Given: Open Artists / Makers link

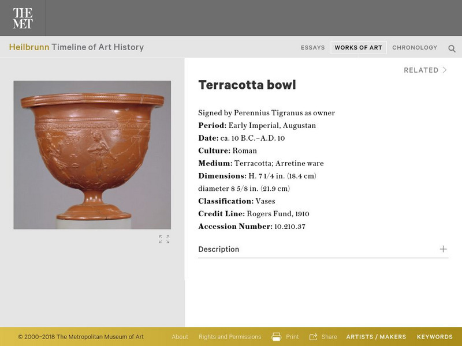Looking at the screenshot, I should pos(376,337).
